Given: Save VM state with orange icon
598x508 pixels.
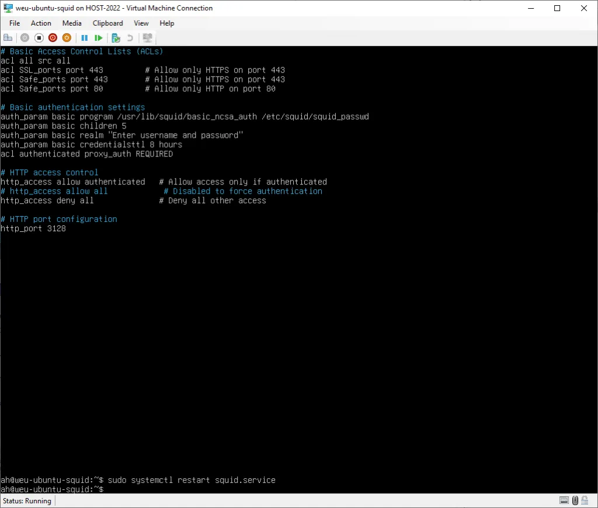Looking at the screenshot, I should click(67, 38).
